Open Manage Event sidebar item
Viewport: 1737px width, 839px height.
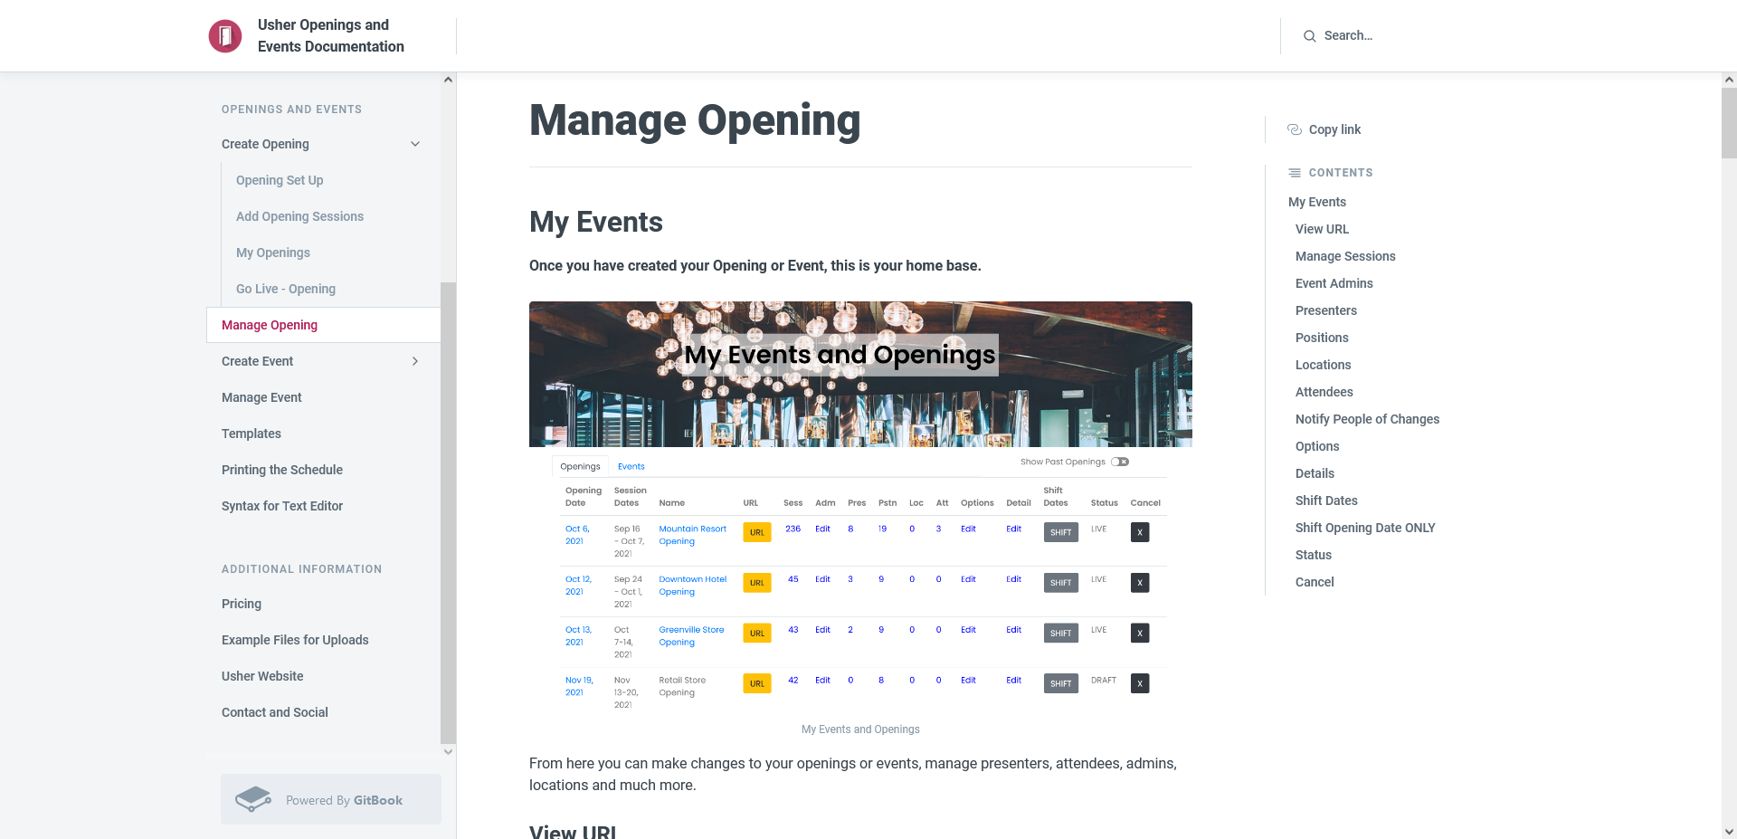[x=261, y=397]
